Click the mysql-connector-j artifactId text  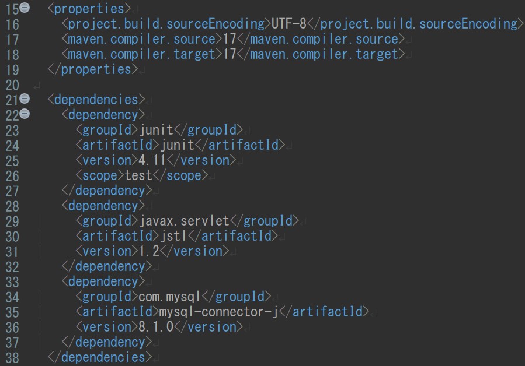point(219,312)
